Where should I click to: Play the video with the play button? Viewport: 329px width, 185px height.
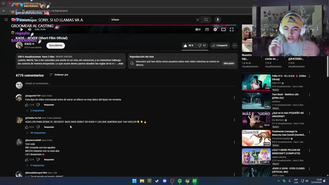click(x=22, y=30)
